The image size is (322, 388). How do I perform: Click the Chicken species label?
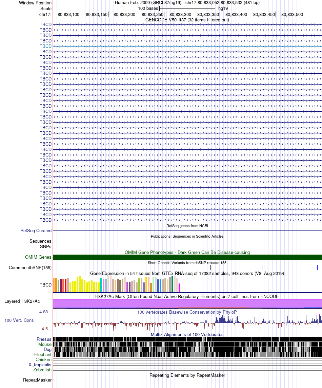tap(43, 359)
